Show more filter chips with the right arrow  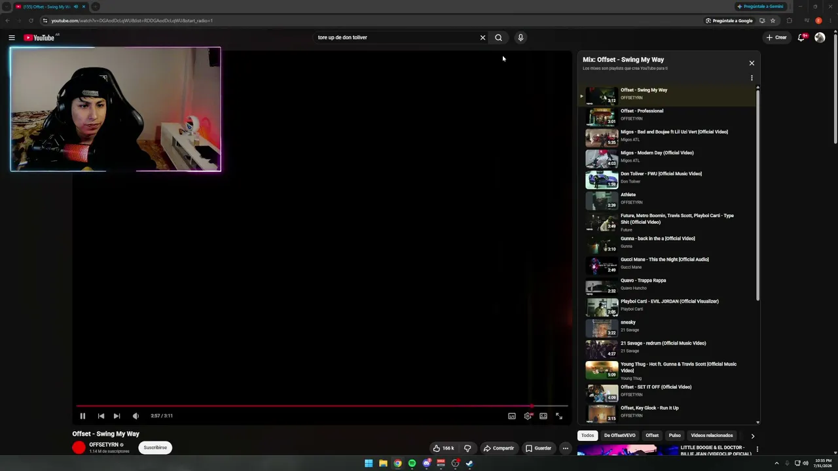(753, 436)
